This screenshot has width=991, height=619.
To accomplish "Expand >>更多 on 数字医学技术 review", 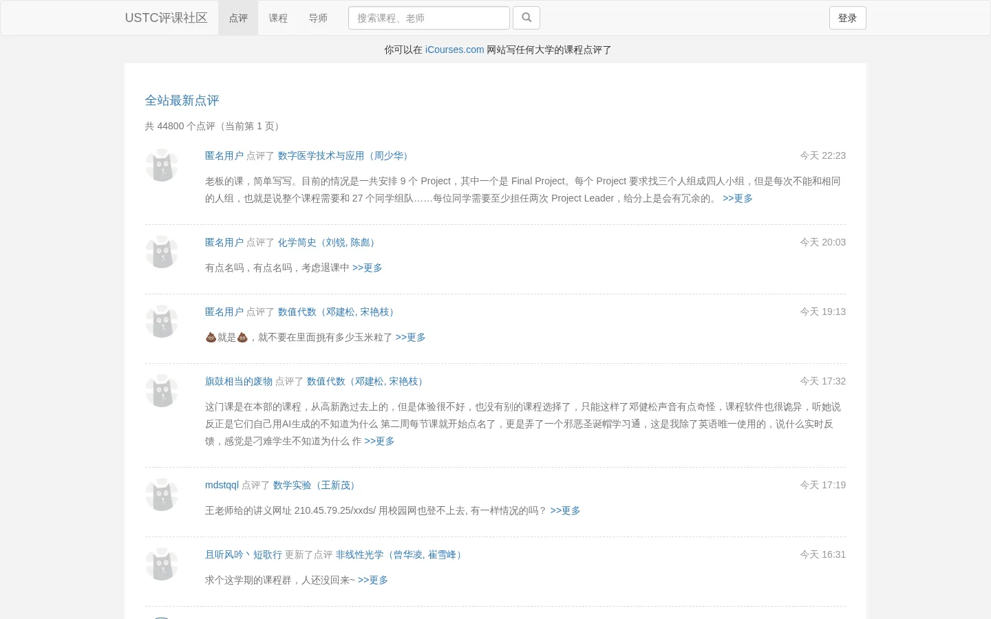I will coord(738,198).
